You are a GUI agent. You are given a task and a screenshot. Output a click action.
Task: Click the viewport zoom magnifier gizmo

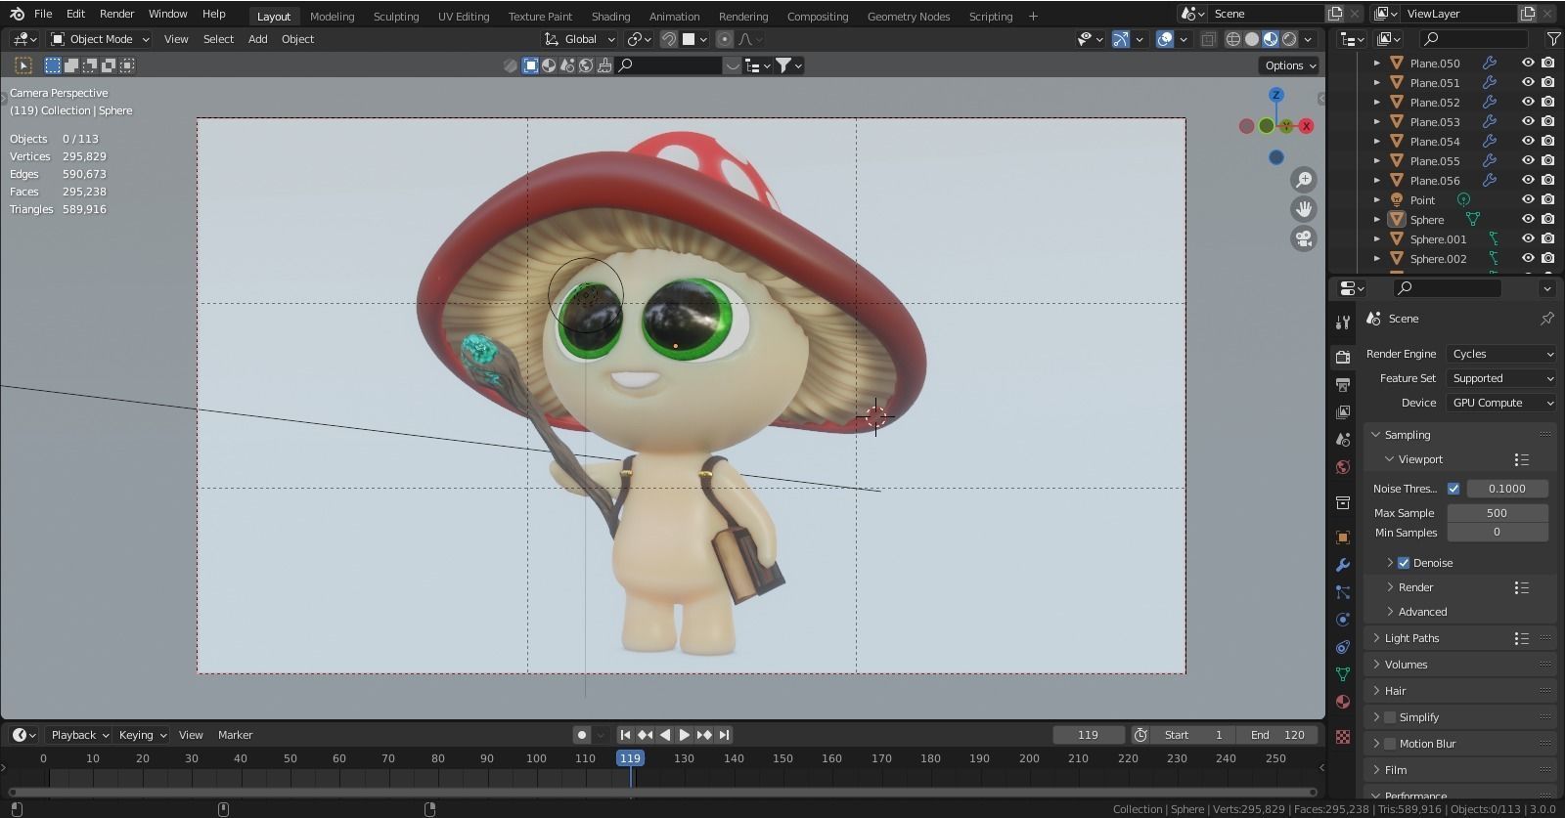pos(1304,180)
